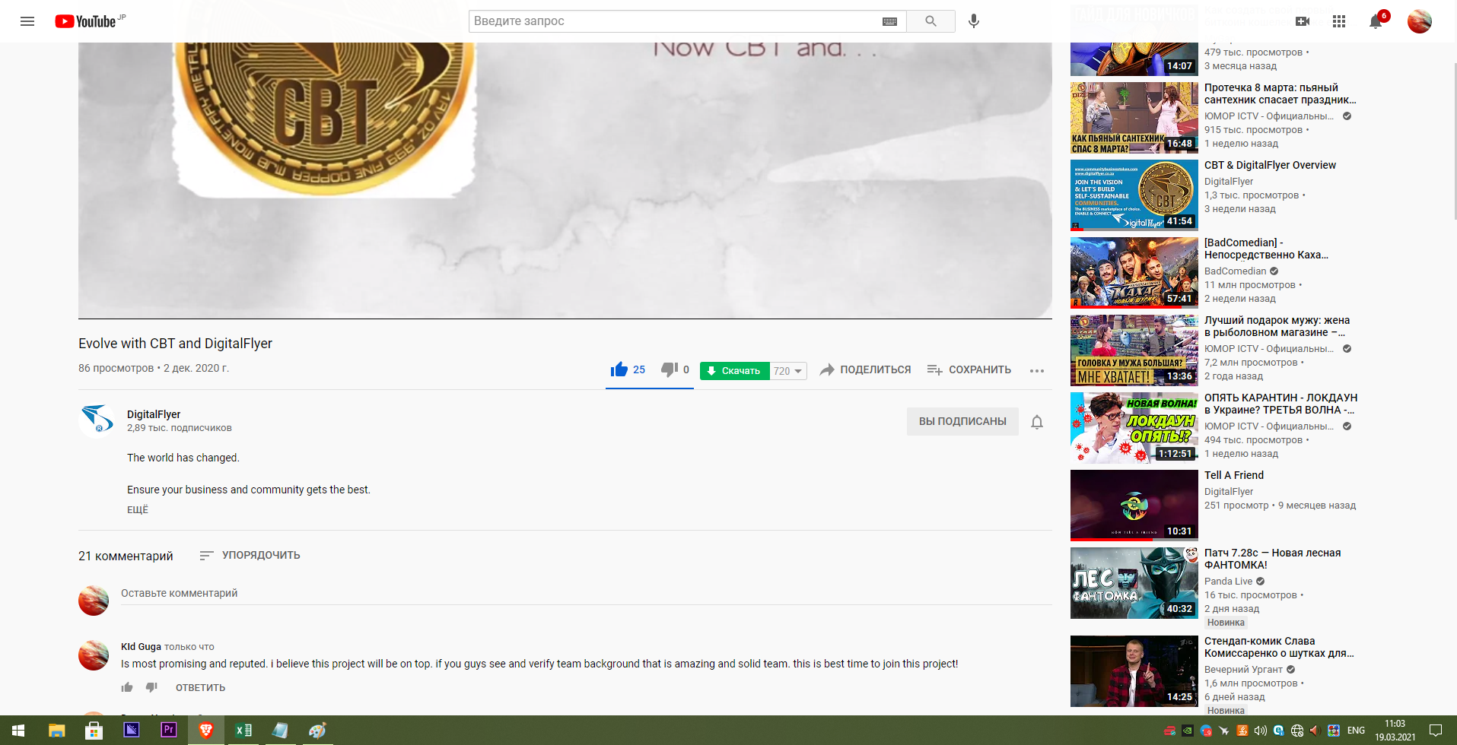This screenshot has width=1457, height=745.
Task: Switch to Paint on the taskbar
Action: (317, 731)
